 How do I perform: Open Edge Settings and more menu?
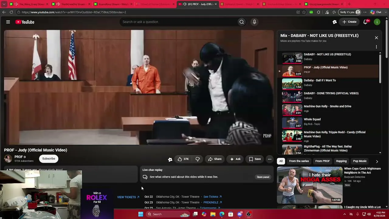pos(365,12)
